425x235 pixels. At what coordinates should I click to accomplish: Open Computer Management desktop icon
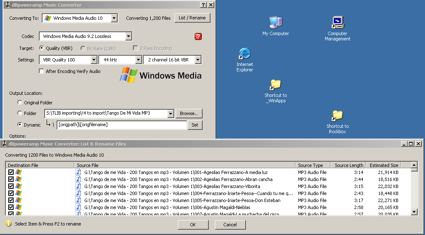point(338,23)
